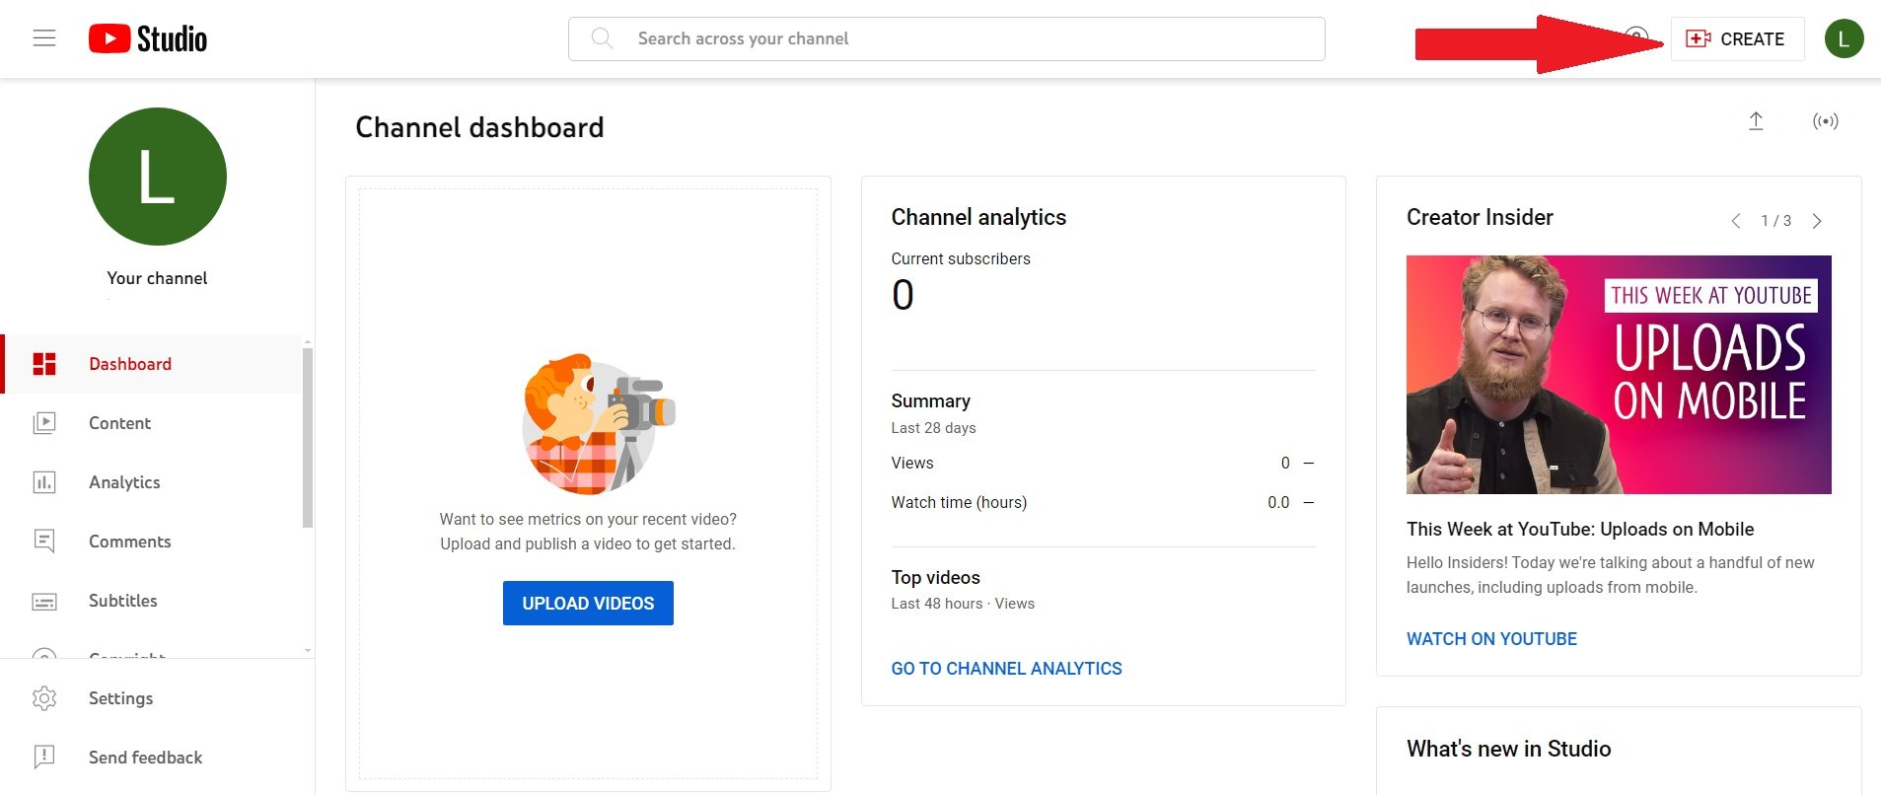
Task: Click the sidebar scroll down arrow
Action: 308,650
